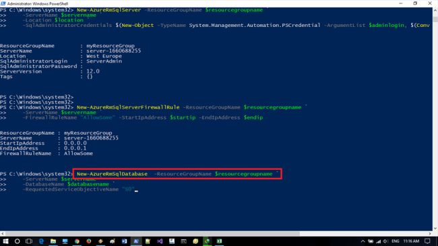
Task: Click the New-AzureRmSqlDatabase command text
Action: click(x=112, y=174)
